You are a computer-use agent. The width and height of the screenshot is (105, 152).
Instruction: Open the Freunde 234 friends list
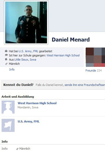pos(94,71)
